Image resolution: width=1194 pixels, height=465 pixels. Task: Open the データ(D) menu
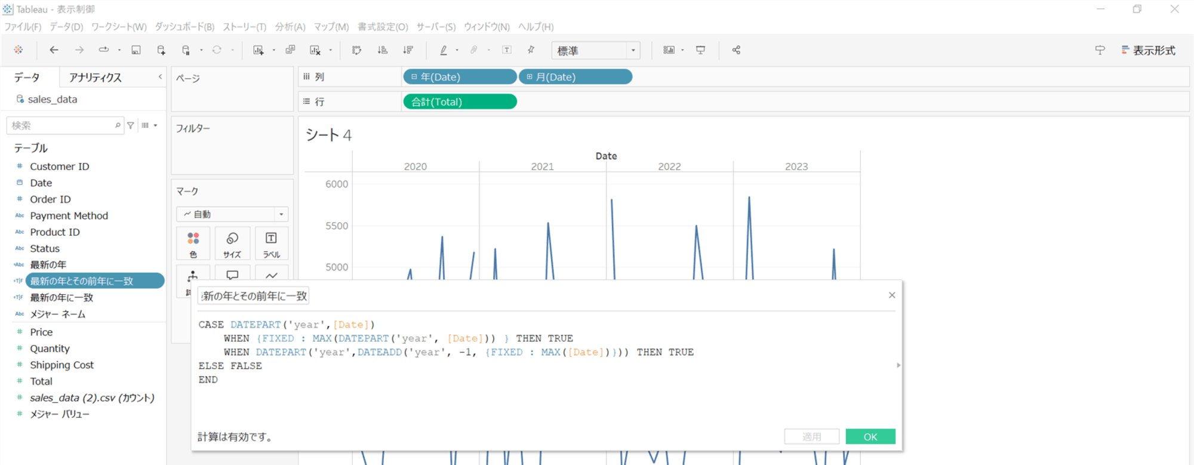pos(66,27)
